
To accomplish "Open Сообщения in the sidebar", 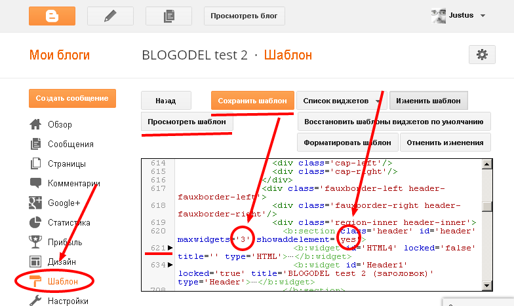I will 70,144.
